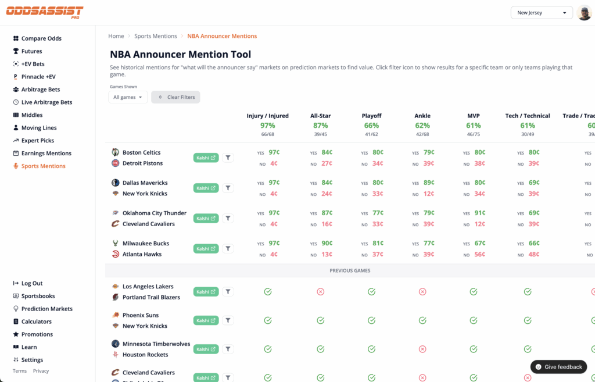Click the PREVIOUS GAMES section label

350,271
